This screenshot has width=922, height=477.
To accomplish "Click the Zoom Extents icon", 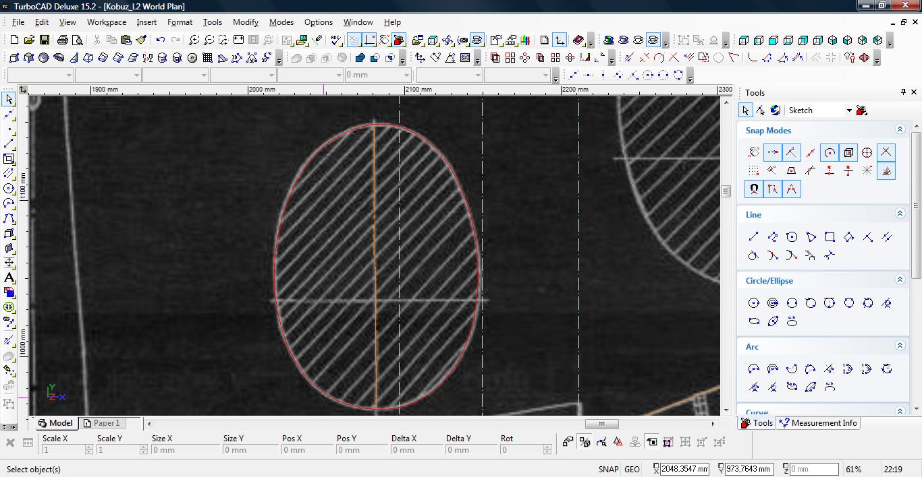I will 238,40.
